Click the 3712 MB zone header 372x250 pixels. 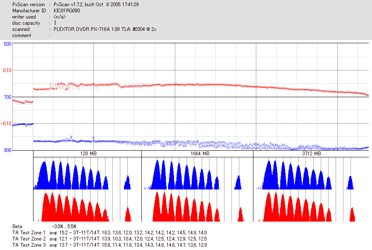[x=312, y=154]
